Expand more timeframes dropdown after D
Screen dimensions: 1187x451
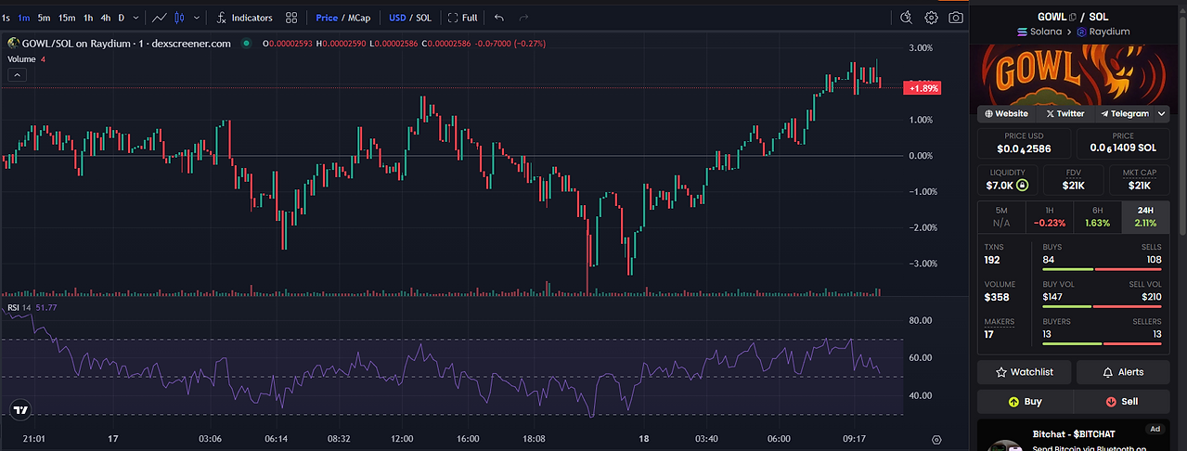click(137, 18)
